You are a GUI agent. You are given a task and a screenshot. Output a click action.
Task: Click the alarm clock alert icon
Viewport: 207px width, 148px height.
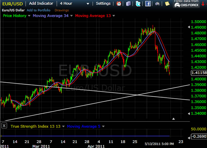(x=119, y=4)
